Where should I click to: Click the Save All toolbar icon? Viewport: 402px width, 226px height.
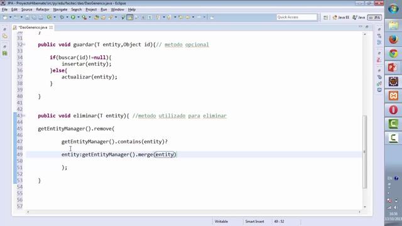point(34,18)
